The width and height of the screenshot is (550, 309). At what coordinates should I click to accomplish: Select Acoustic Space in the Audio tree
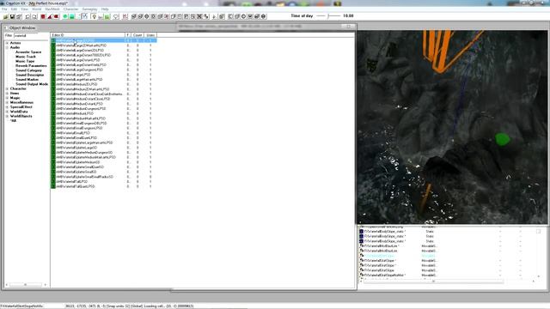(x=28, y=51)
